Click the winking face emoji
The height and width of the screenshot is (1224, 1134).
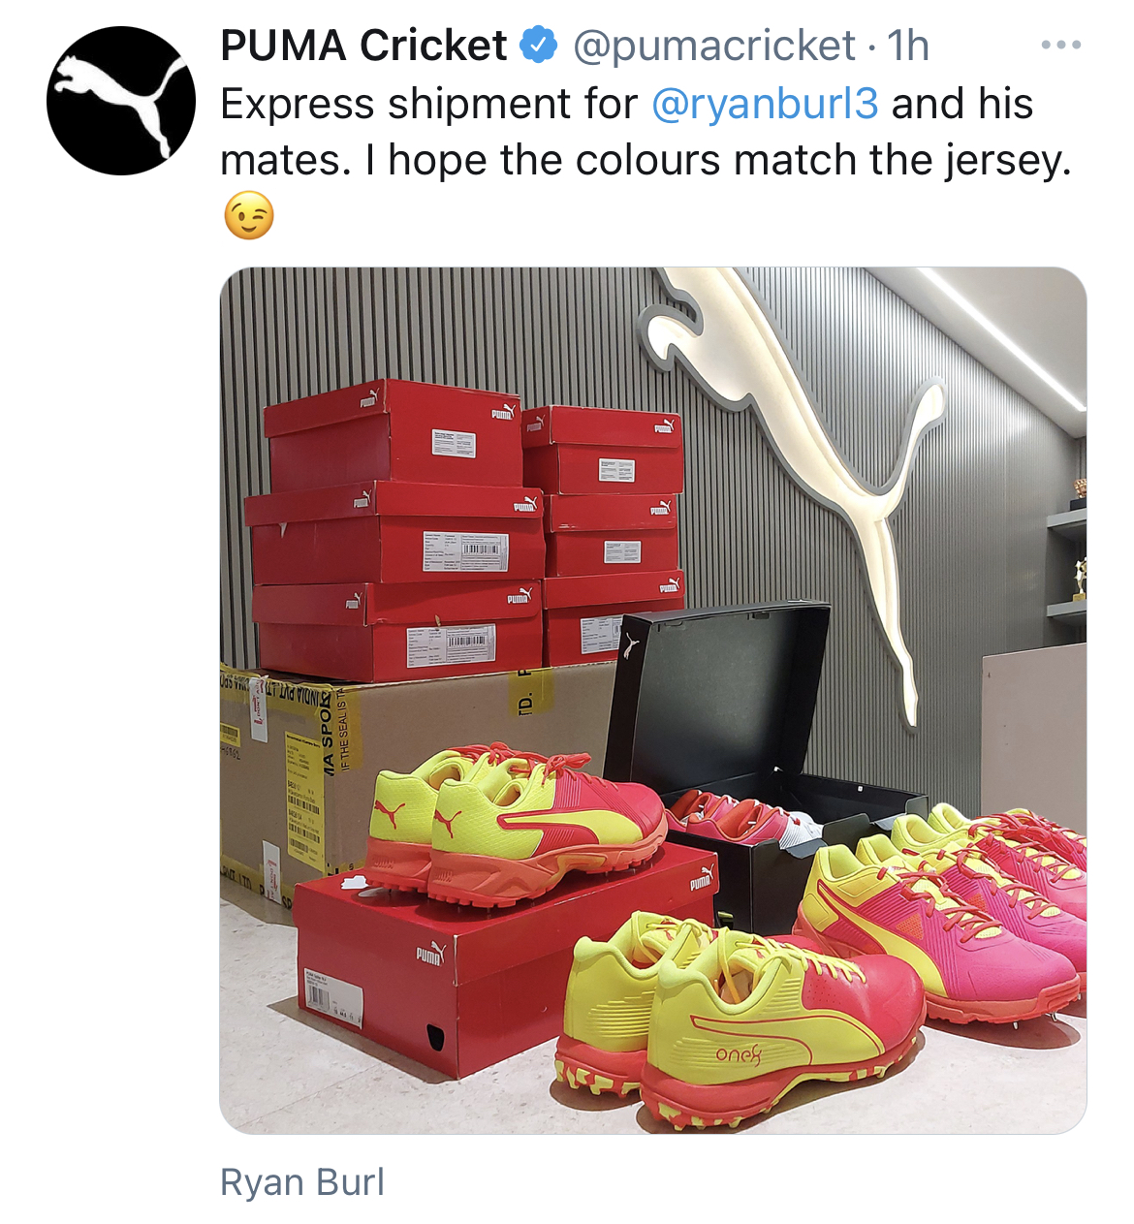[249, 215]
